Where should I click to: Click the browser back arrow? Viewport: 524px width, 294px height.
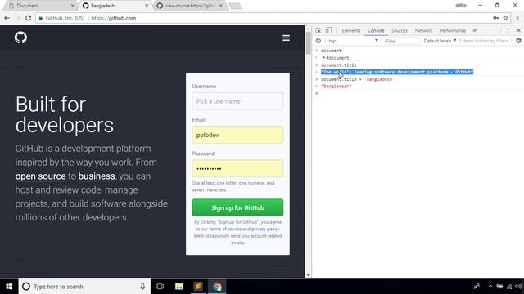pos(7,18)
